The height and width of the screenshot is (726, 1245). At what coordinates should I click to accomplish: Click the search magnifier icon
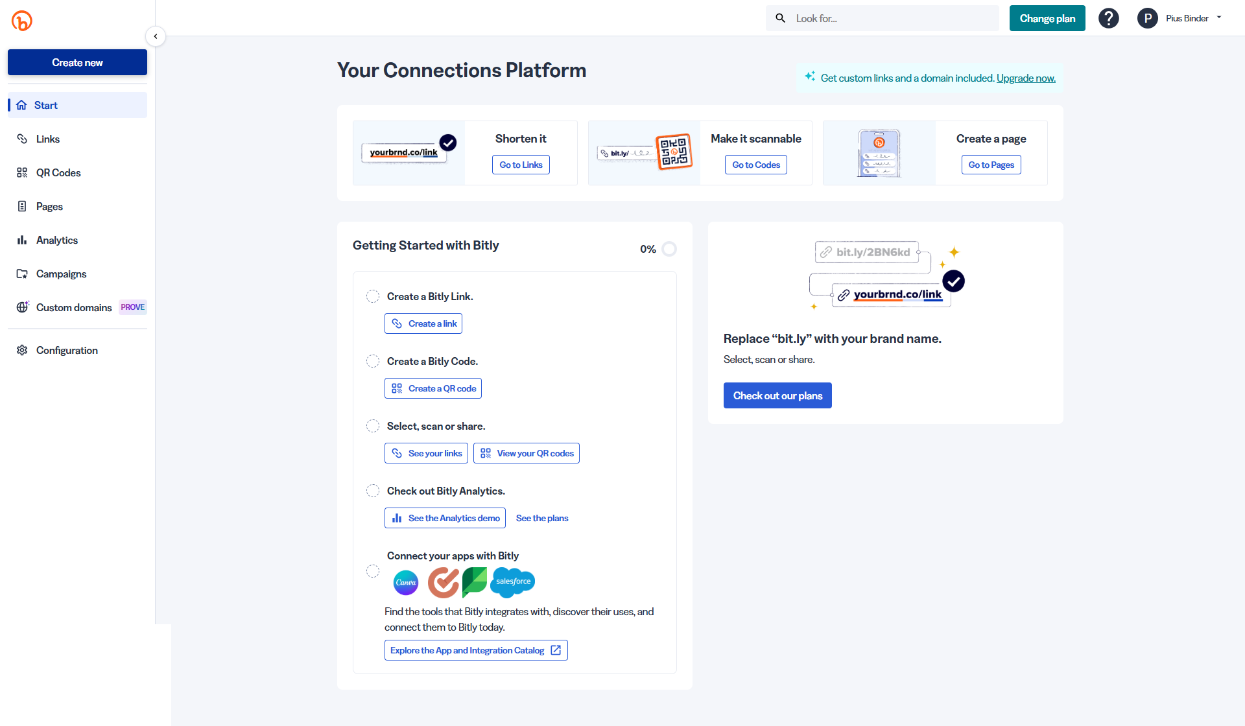[781, 18]
